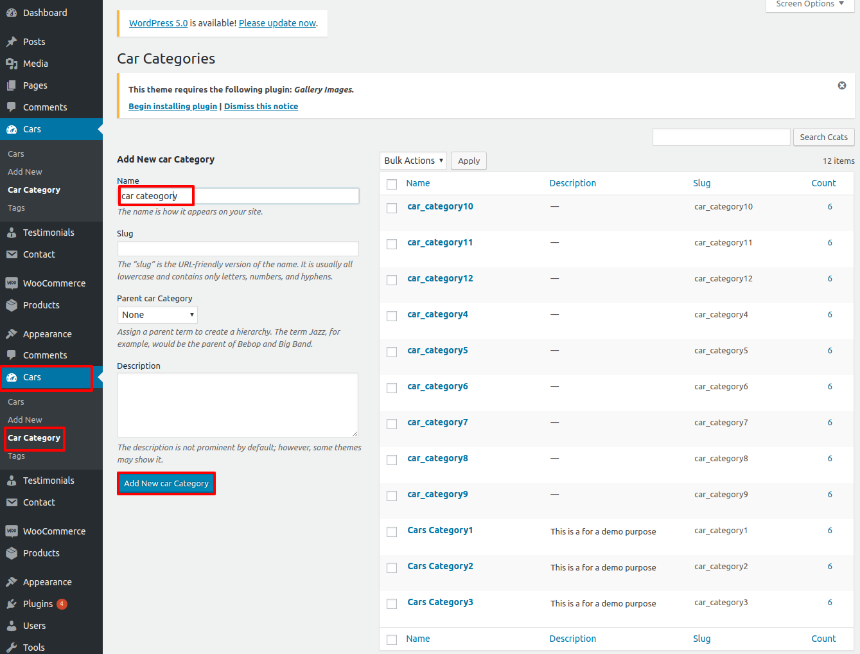Select the red-outlined Cars menu item
Screen dimensions: 860x654
point(47,377)
